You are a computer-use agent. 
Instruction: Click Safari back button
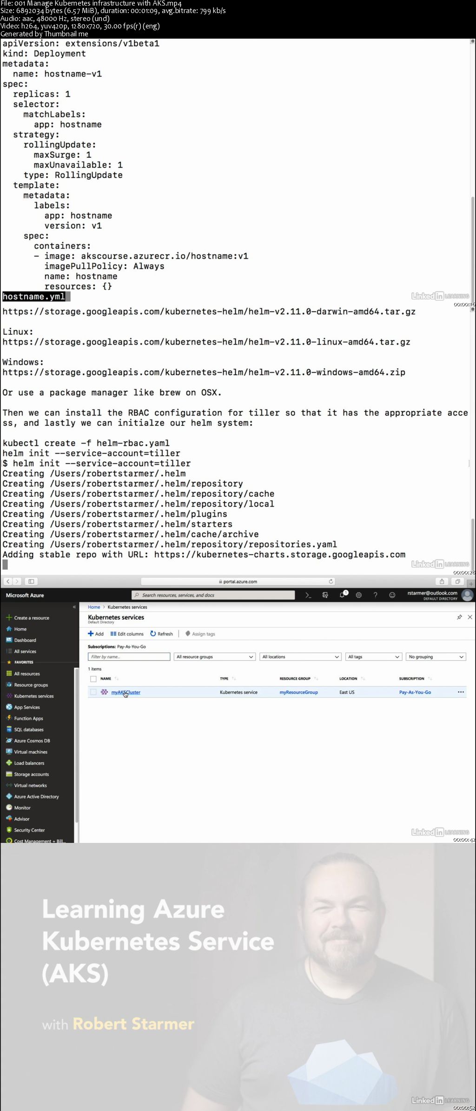pos(7,581)
